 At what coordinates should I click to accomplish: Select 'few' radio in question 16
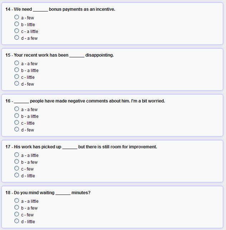point(17,129)
